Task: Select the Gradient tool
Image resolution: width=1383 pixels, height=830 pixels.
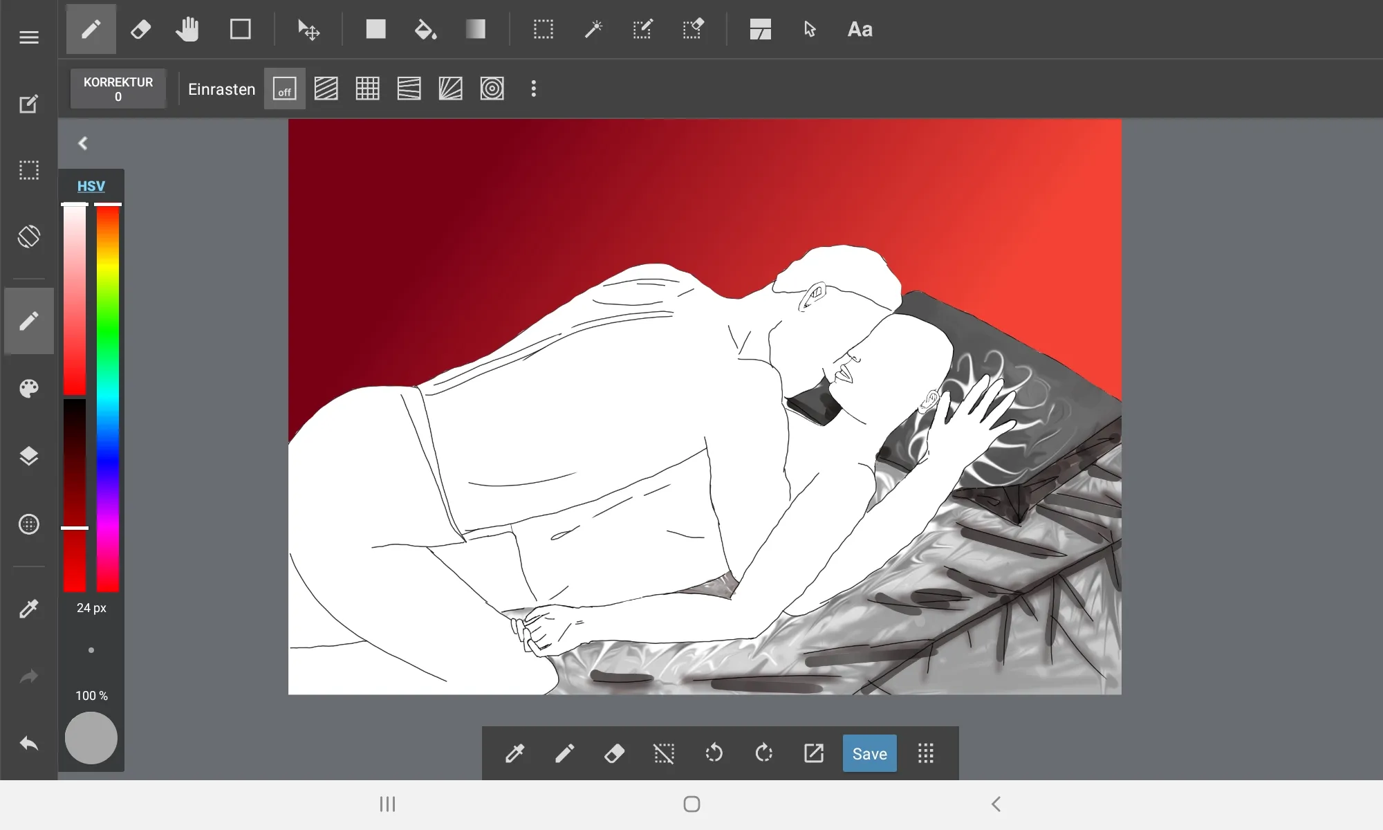Action: click(x=475, y=29)
